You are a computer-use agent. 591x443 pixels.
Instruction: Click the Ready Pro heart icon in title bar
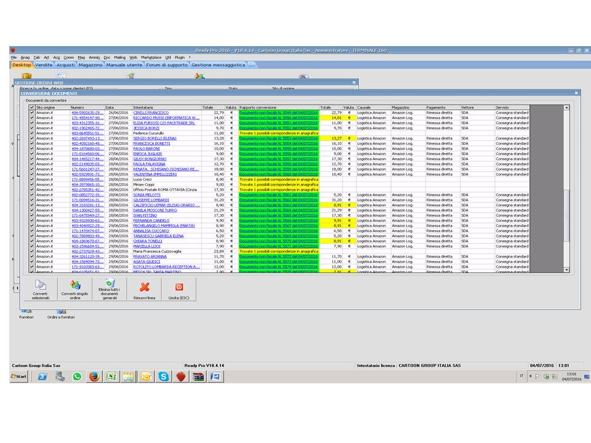click(13, 50)
